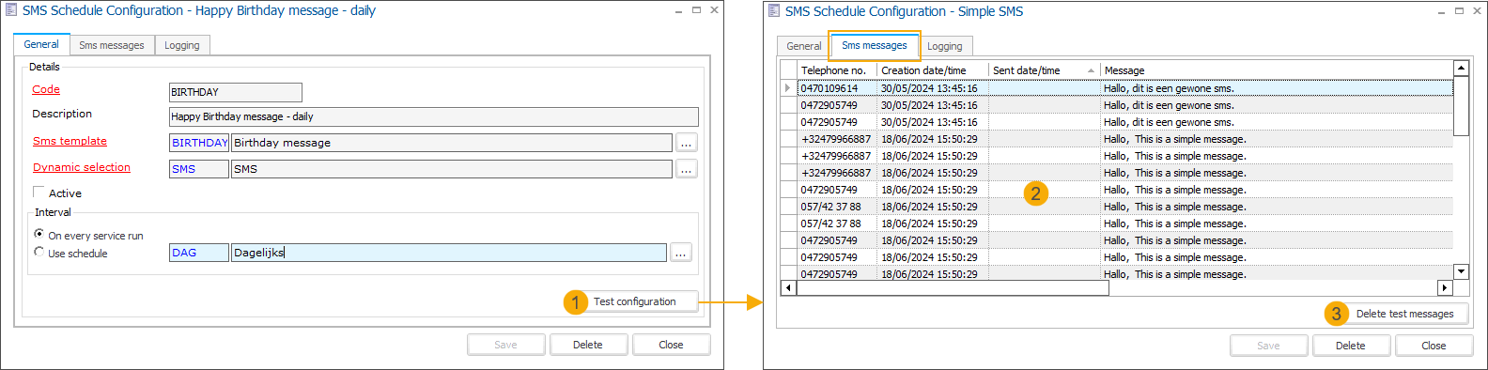
Task: Open General tab in Simple SMS window
Action: pos(804,46)
